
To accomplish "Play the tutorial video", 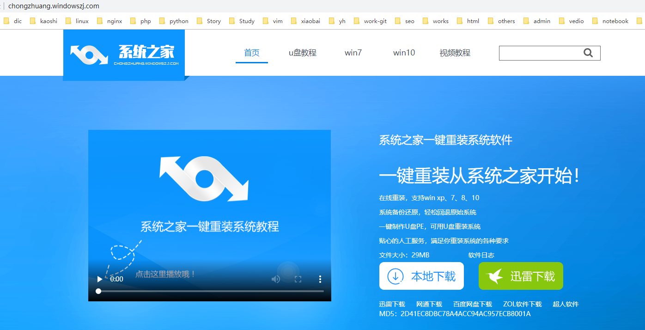I will [100, 279].
